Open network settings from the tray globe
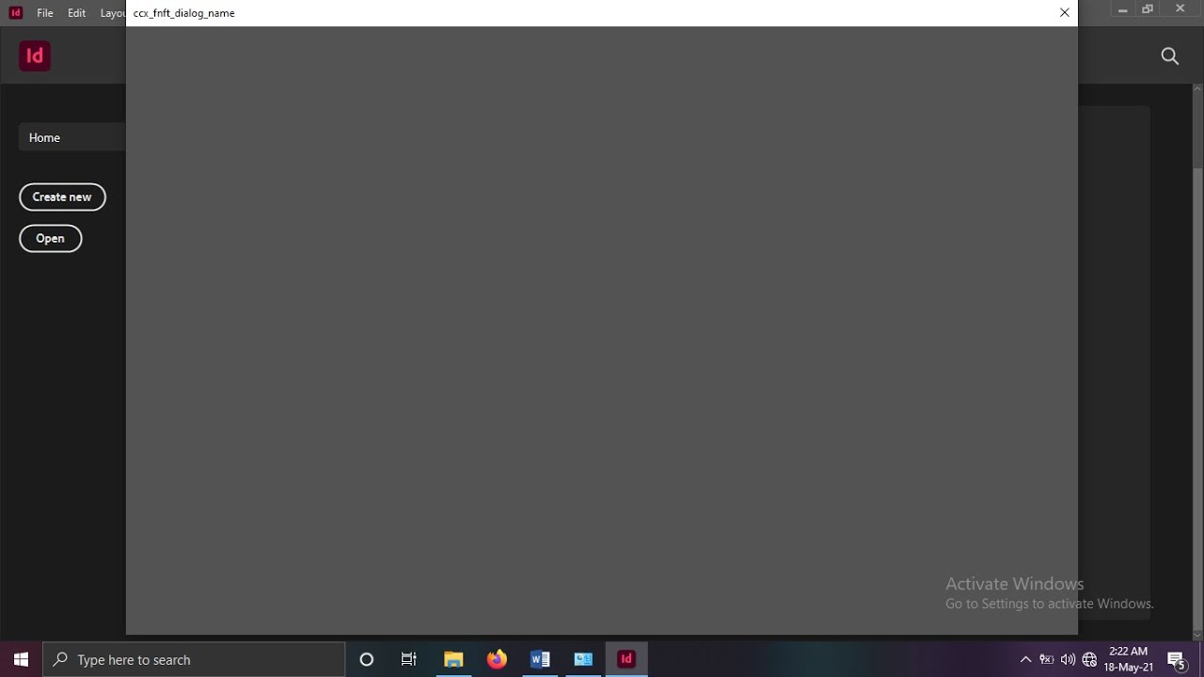The height and width of the screenshot is (677, 1204). 1089,659
